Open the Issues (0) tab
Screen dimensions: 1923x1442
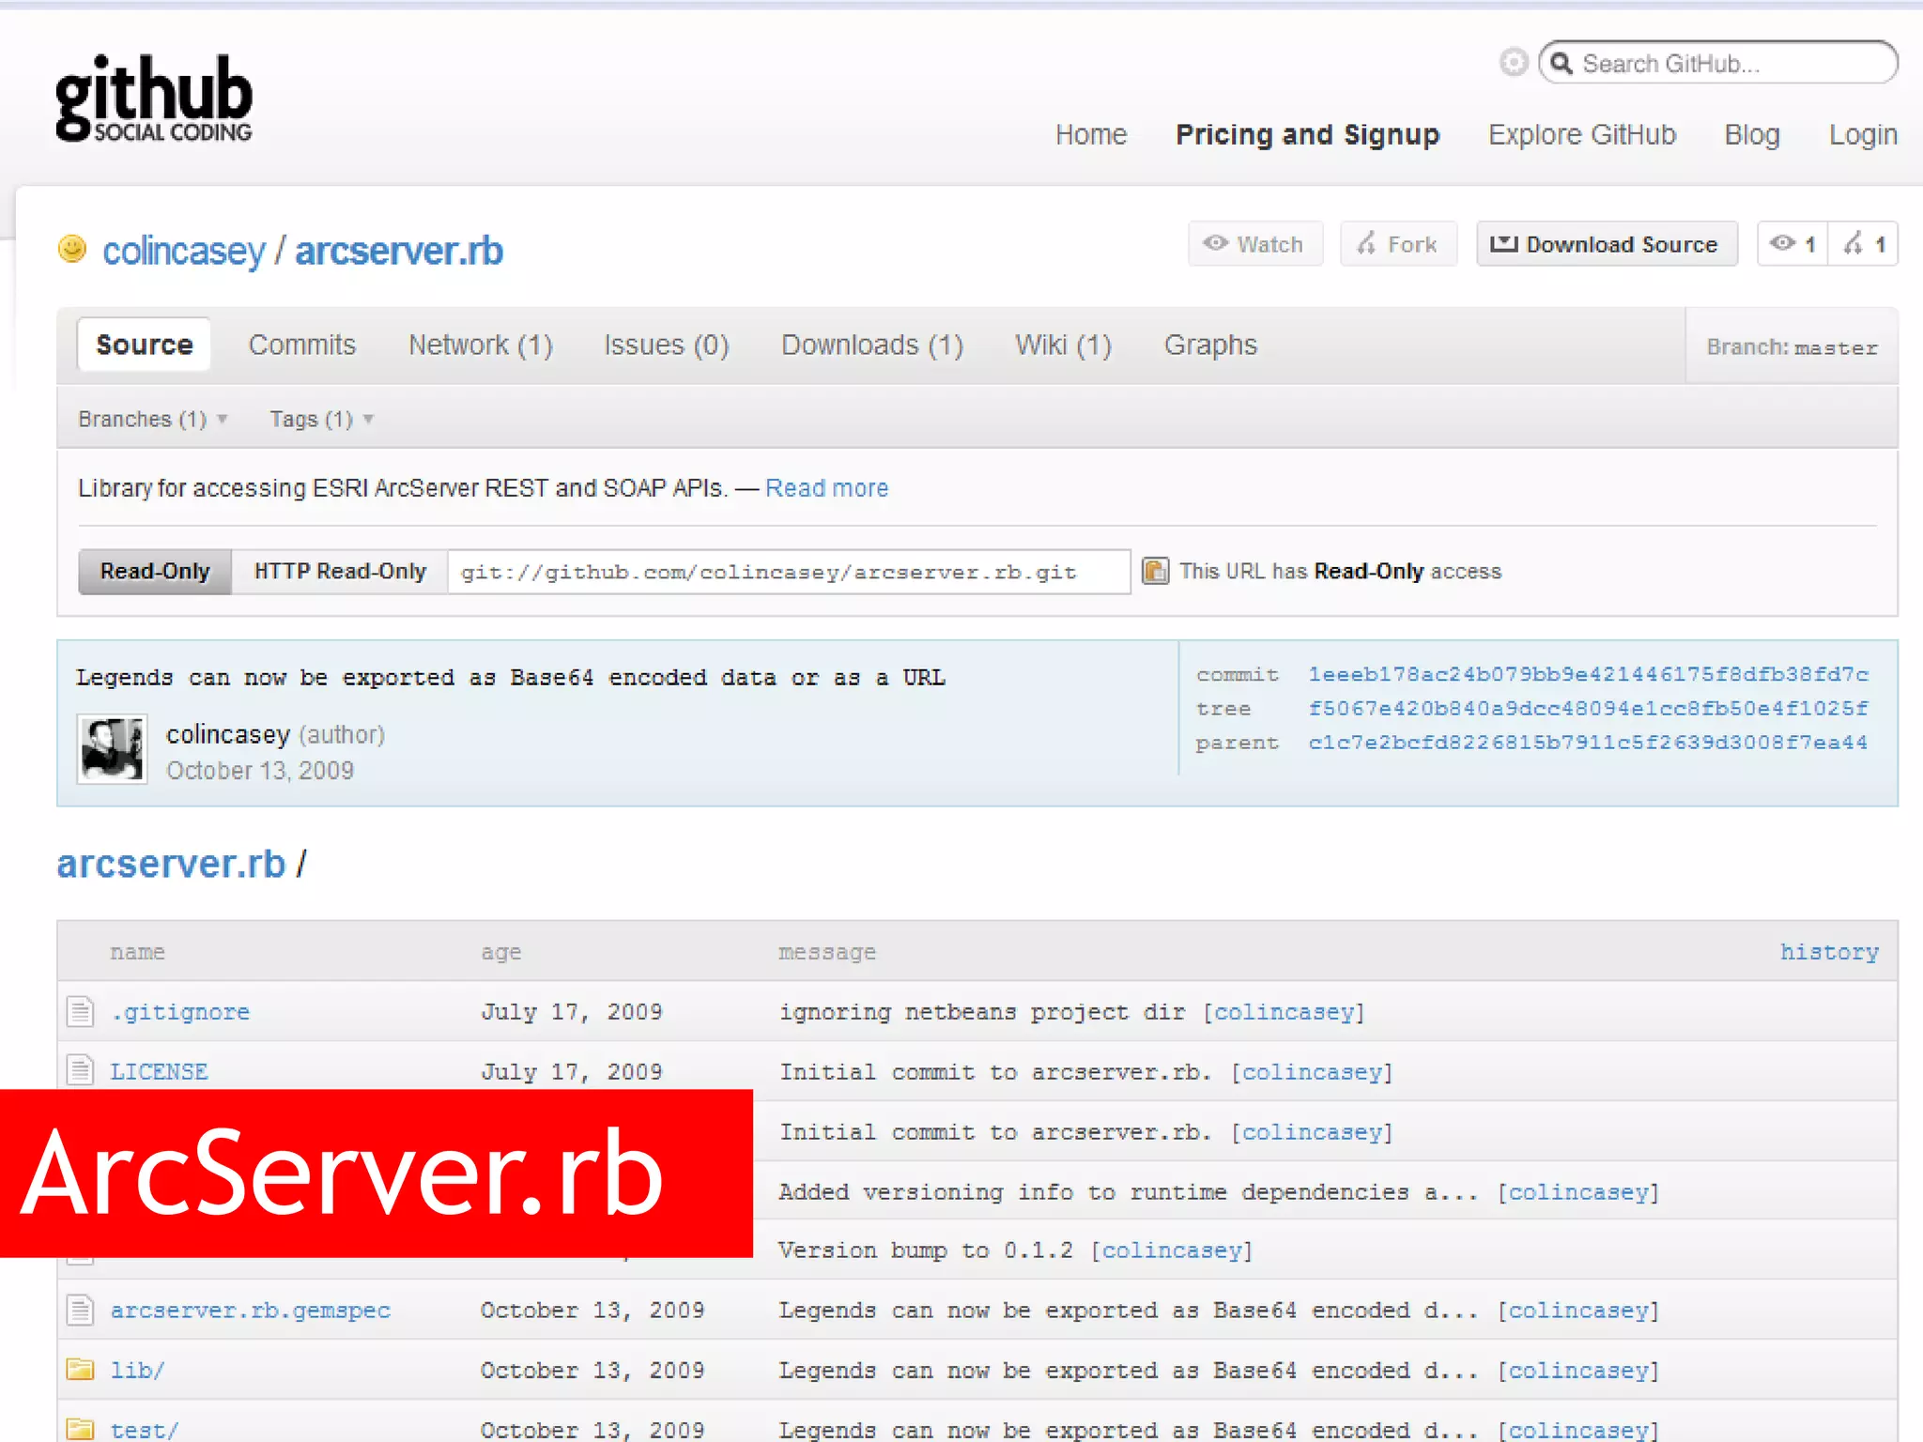667,345
